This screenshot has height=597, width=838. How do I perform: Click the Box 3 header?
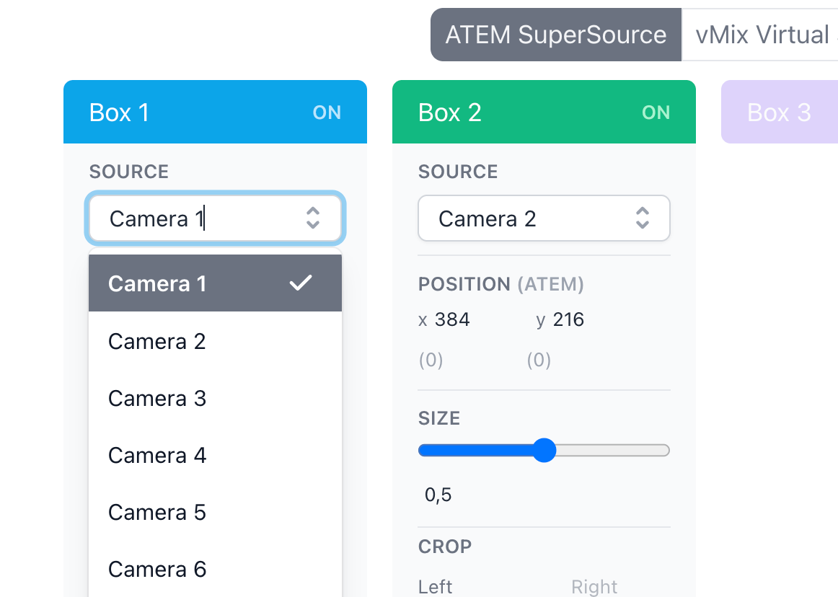pyautogui.click(x=779, y=112)
